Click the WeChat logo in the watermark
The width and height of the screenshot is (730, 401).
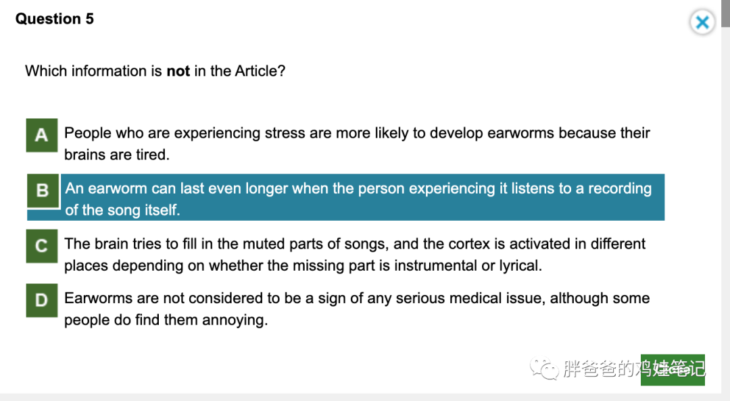(543, 369)
